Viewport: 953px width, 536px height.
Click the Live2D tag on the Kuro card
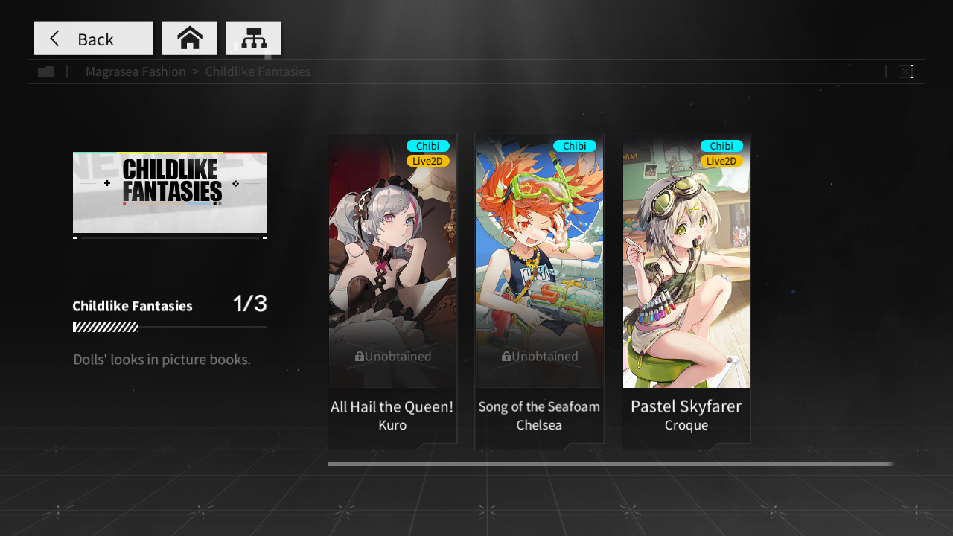(427, 161)
